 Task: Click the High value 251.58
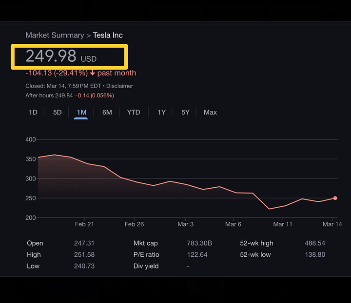[84, 254]
